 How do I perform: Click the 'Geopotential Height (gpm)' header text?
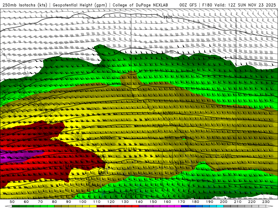tap(80, 5)
